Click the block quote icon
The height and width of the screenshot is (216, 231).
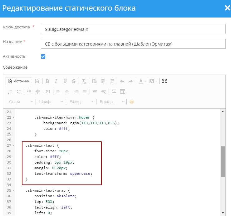pyautogui.click(x=48, y=91)
